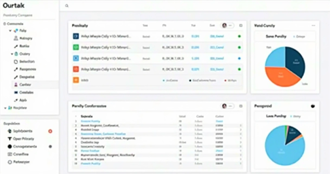The width and height of the screenshot is (330, 174).
Task: Open the three-dot menu on Veid Cunfy card
Action: pos(313,26)
